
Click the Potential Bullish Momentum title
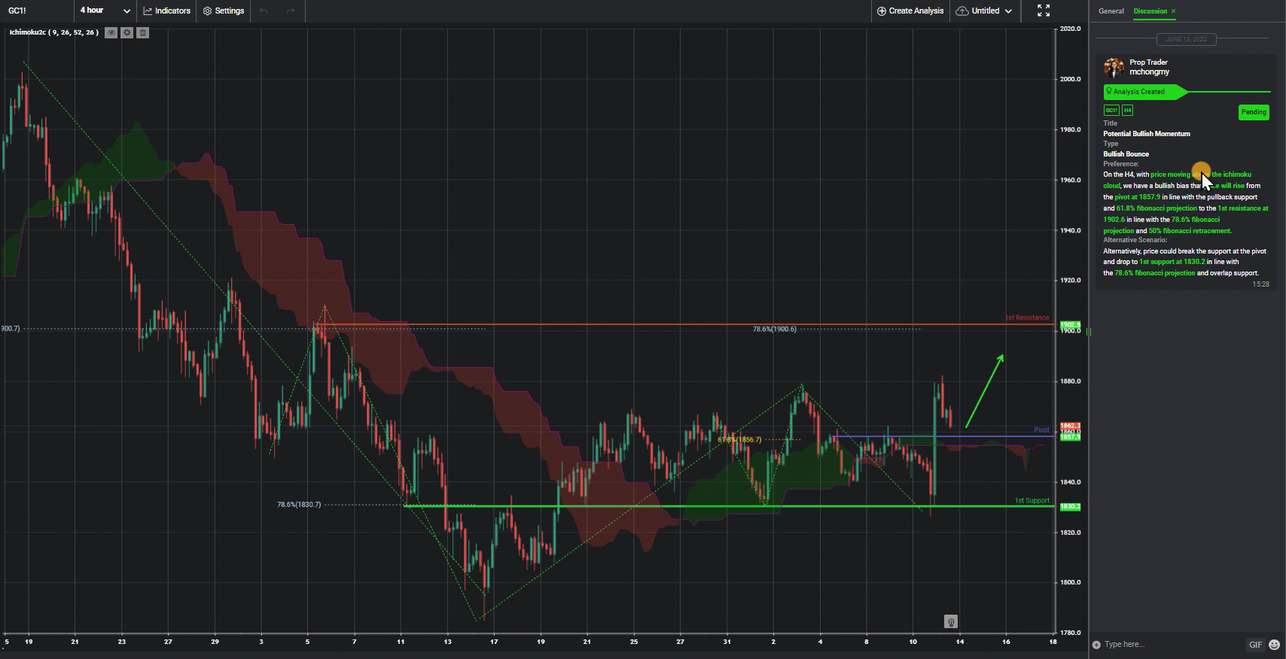[x=1147, y=134]
